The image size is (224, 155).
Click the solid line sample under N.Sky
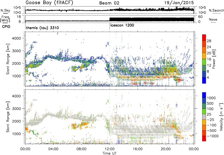tap(5, 13)
